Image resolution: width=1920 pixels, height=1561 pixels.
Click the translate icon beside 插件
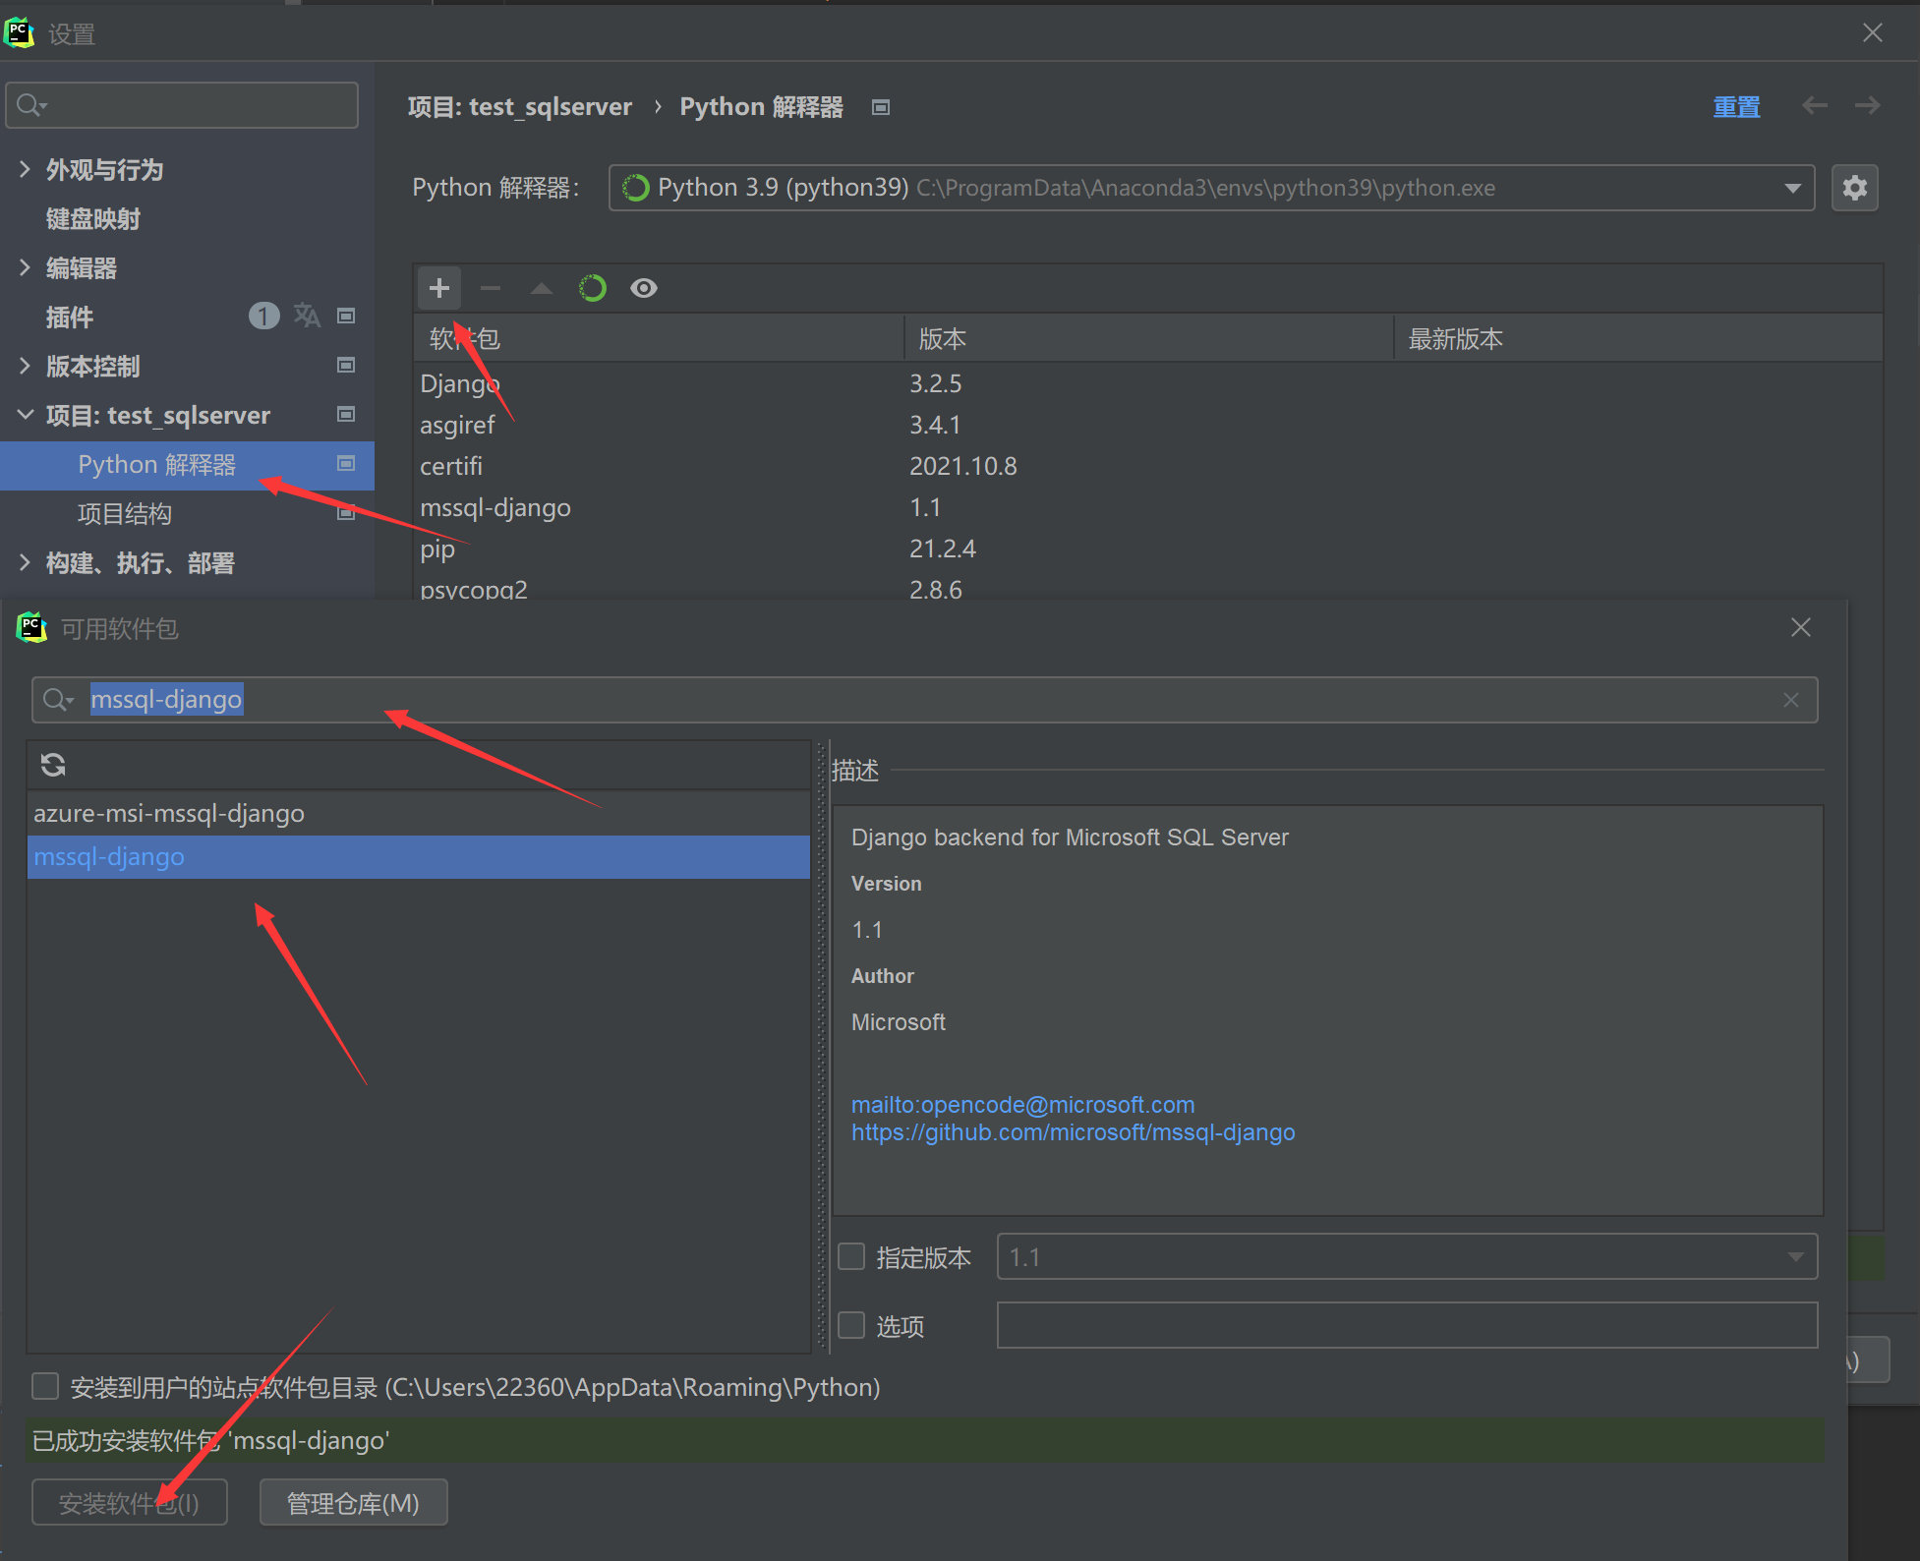pyautogui.click(x=307, y=316)
